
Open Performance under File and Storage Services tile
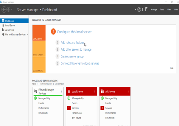[43, 108]
